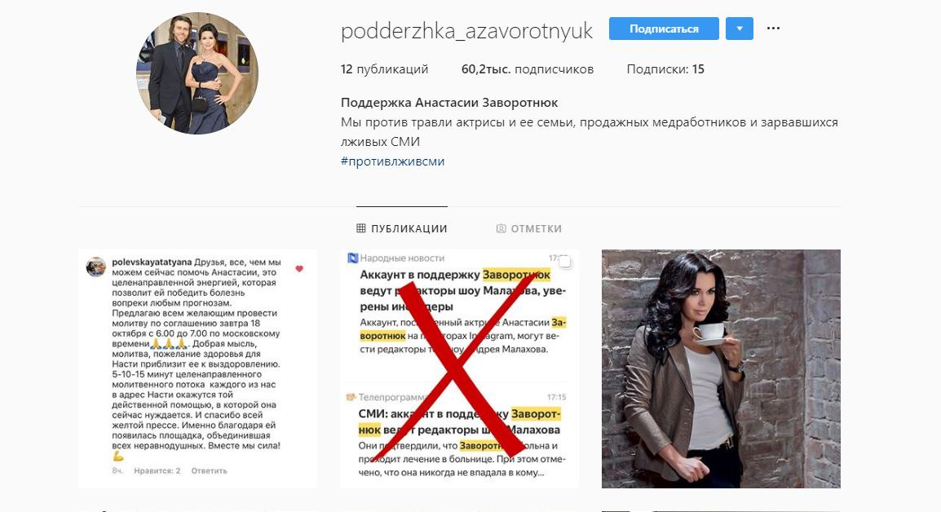Open the #противлживсми hashtag link
This screenshot has width=941, height=512.
[x=392, y=161]
